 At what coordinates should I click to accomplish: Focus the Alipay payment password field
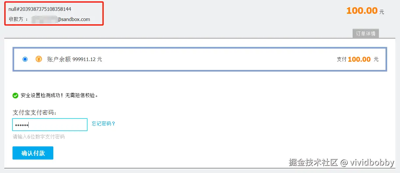click(x=50, y=125)
